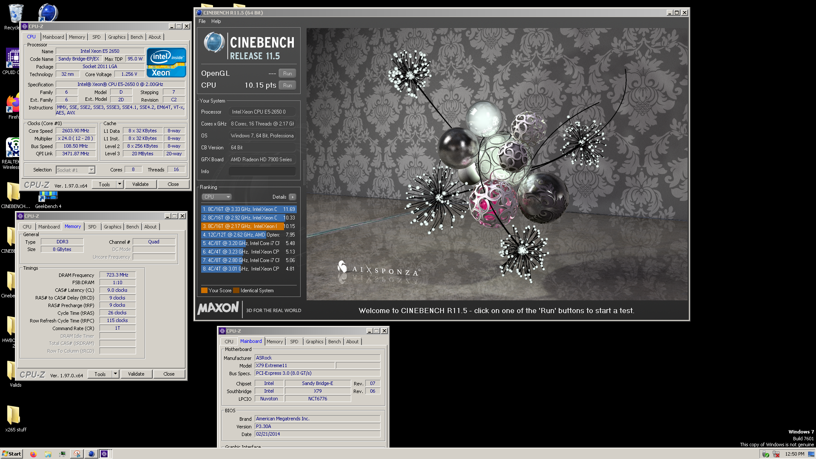Click Tools button in top CPU-Z window
The width and height of the screenshot is (816, 459).
coord(104,185)
